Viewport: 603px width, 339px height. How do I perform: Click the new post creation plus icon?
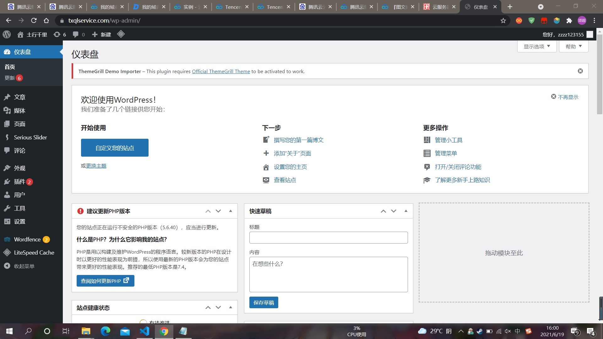94,34
